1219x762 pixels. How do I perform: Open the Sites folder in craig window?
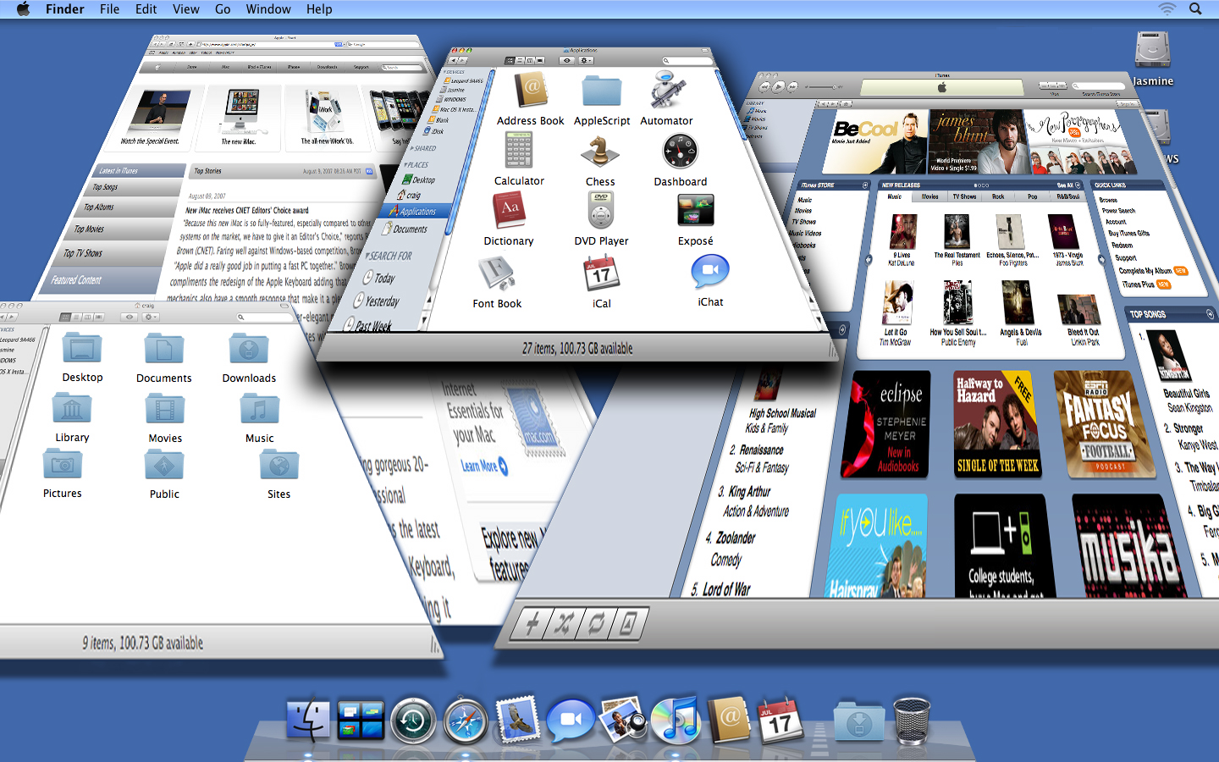coord(279,464)
